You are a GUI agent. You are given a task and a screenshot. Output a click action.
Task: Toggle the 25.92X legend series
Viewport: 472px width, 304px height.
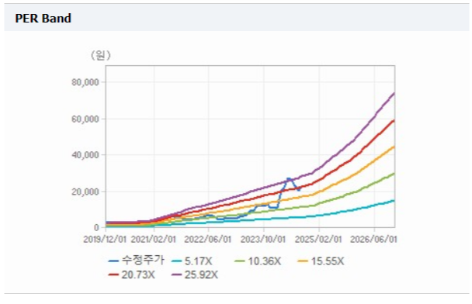[194, 275]
